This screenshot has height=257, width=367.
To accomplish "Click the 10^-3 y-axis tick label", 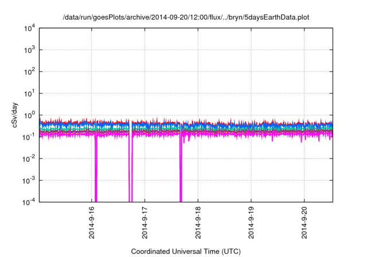I will [x=29, y=181].
